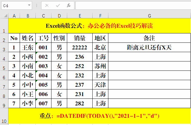
Task: Click the '地区' header cell
Action: pos(100,38)
